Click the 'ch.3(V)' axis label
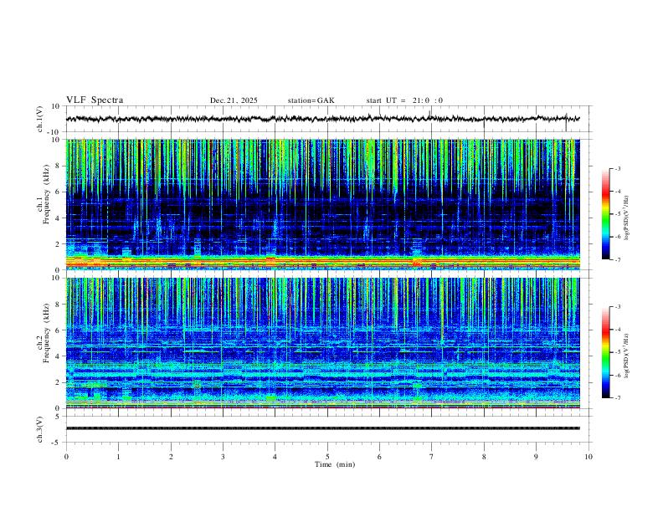 [x=39, y=430]
